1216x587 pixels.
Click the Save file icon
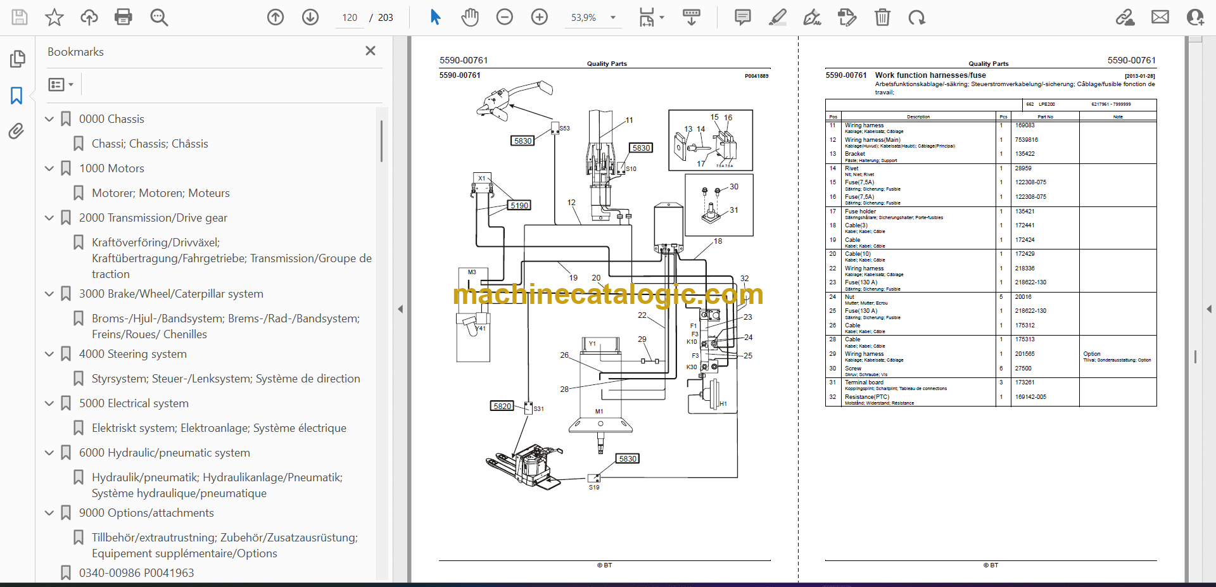20,17
